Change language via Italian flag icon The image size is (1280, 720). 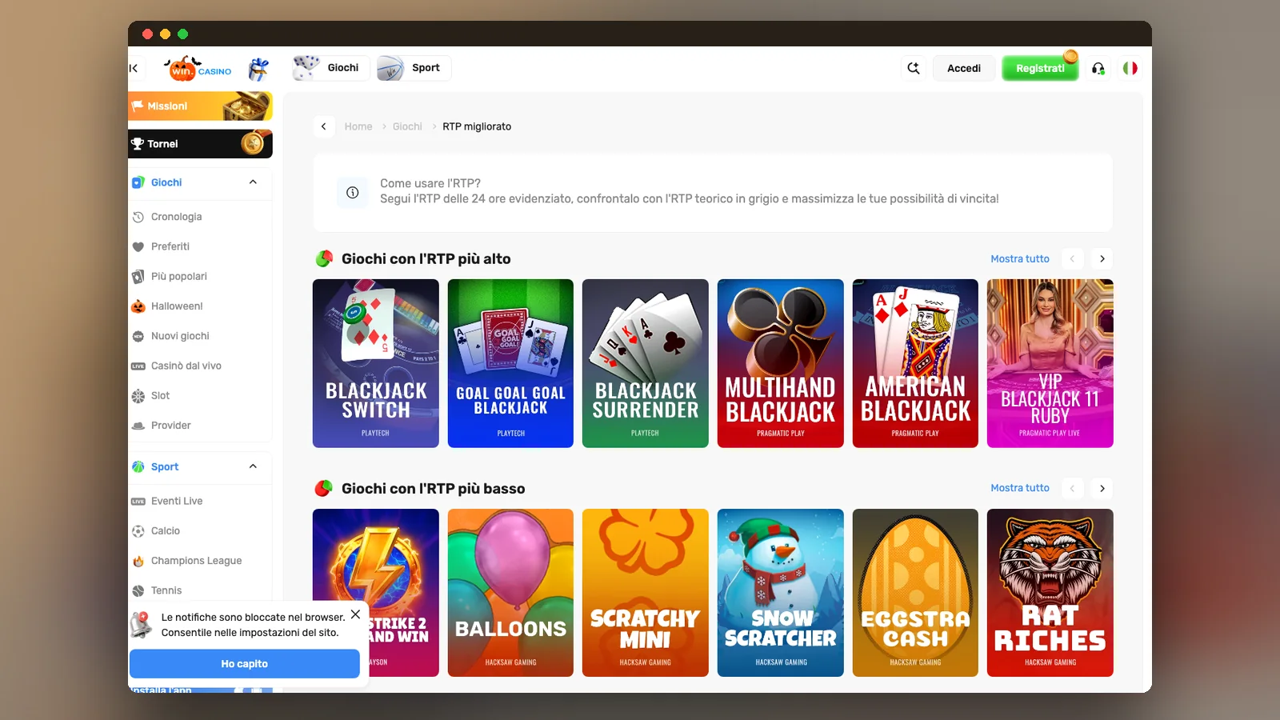pos(1130,68)
